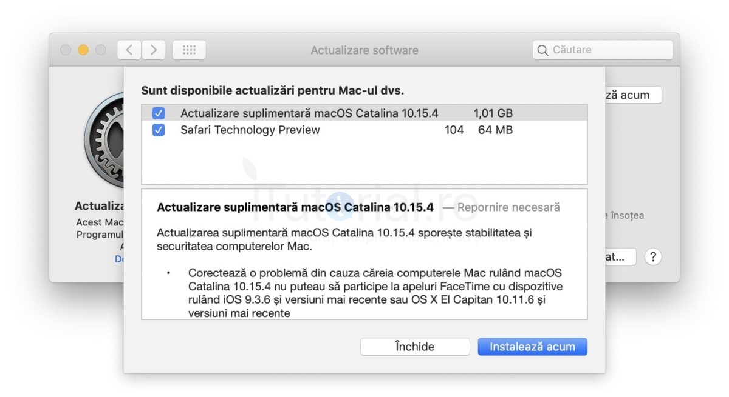Click the magnifier icon in the search field
This screenshot has height=397, width=729.
542,50
